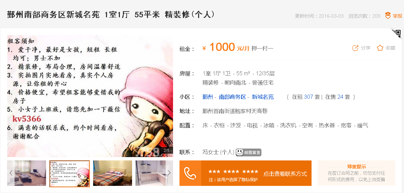View the 24 for-sale listings link
404x193 pixels.
(340, 97)
